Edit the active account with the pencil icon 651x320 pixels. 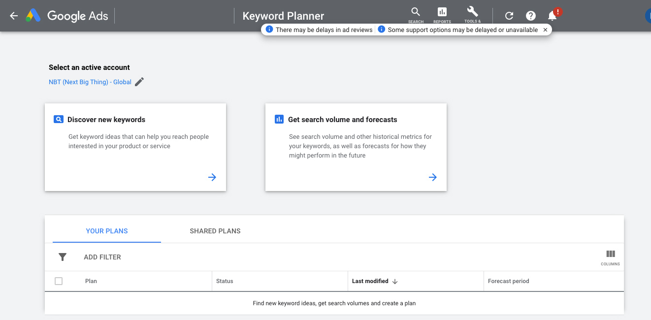[139, 82]
